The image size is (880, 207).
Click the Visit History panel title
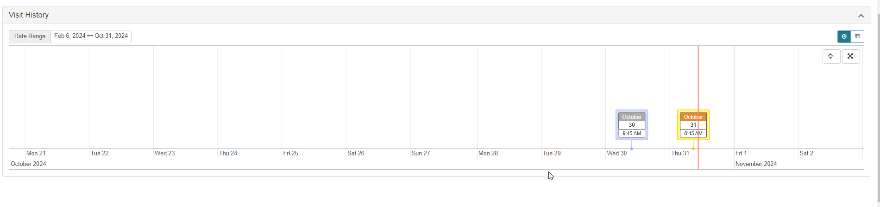click(x=29, y=15)
